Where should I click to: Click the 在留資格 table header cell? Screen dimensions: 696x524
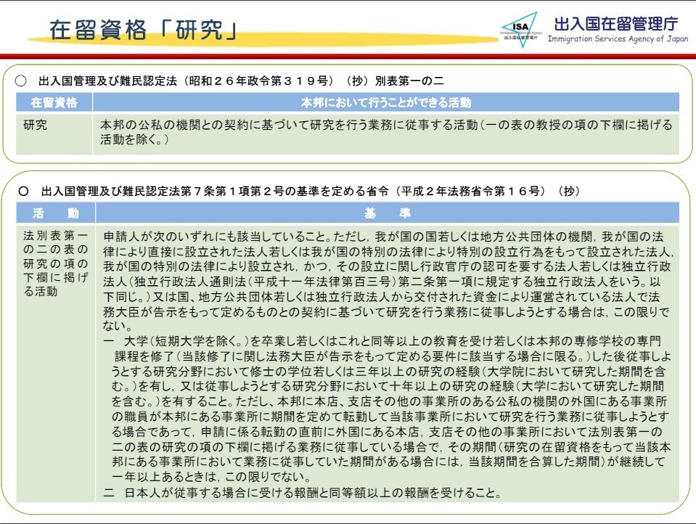54,102
